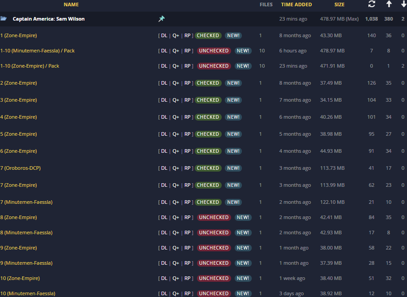
Task: Click NEW! badge on 1 (Zone-Empire)
Action: click(233, 35)
